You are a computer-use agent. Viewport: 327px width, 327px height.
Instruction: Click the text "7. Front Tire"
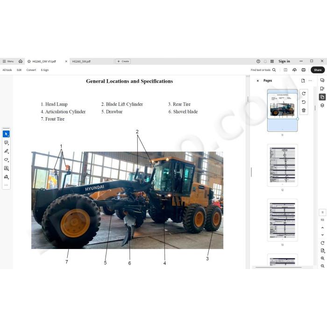point(52,119)
